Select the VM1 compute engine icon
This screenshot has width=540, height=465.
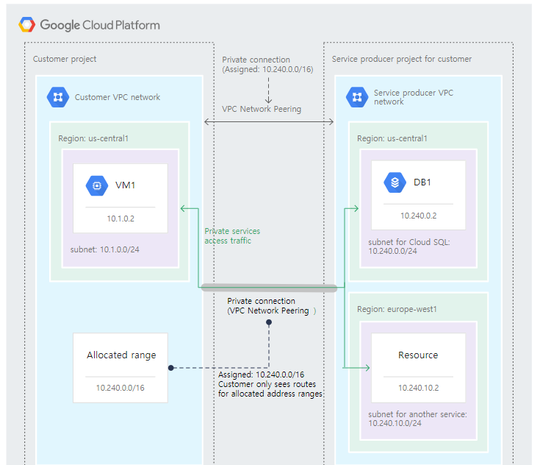[x=97, y=185]
